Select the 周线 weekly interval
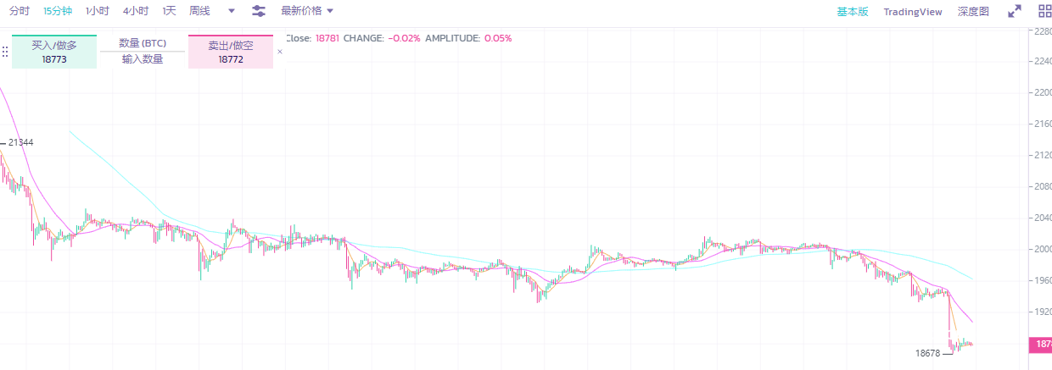Screen dimensions: 1052x370 tap(200, 11)
